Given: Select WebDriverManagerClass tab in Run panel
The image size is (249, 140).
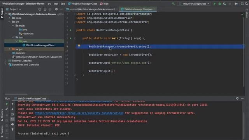Looking at the screenshot, I should point(32,98).
